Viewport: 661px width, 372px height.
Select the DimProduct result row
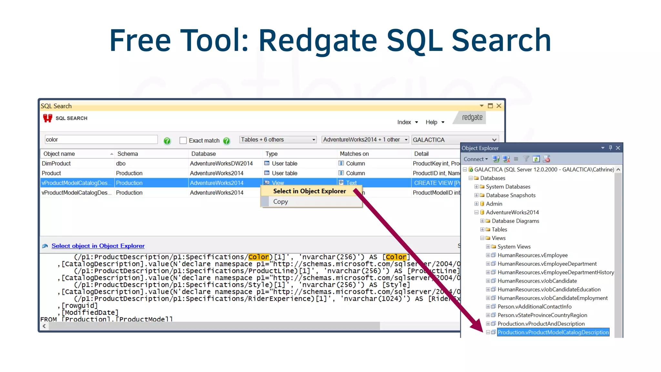pos(250,163)
